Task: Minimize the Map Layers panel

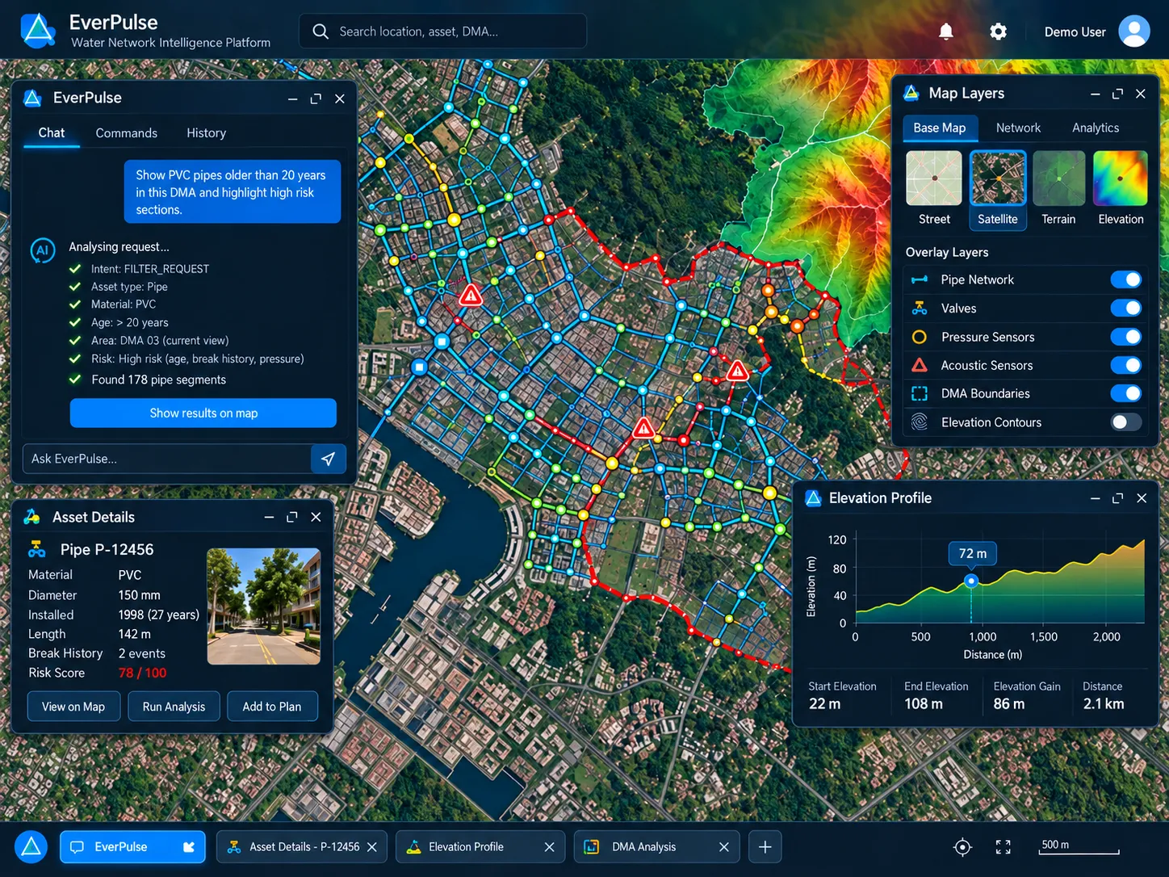Action: tap(1095, 94)
